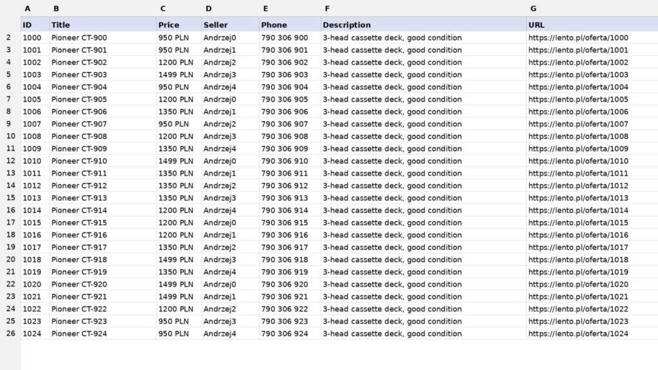Select the Pioneer CT-903 title cell

[x=103, y=75]
